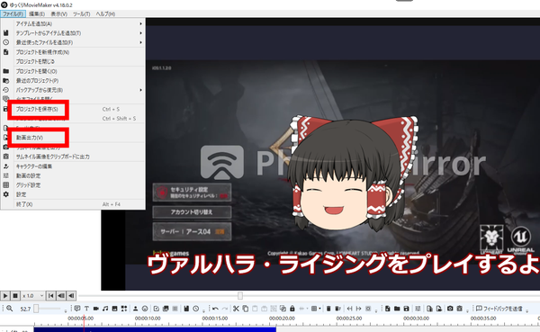Click the timeline zoom slider handle

click(x=36, y=309)
